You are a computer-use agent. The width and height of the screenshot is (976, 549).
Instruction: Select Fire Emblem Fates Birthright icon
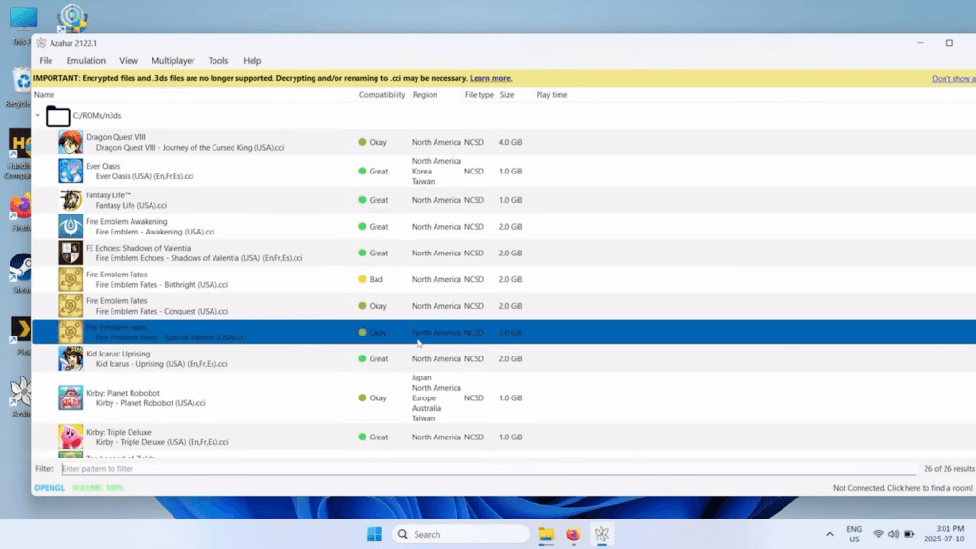71,279
